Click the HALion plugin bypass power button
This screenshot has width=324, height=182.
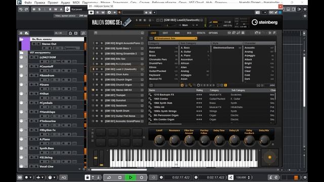pos(91,12)
